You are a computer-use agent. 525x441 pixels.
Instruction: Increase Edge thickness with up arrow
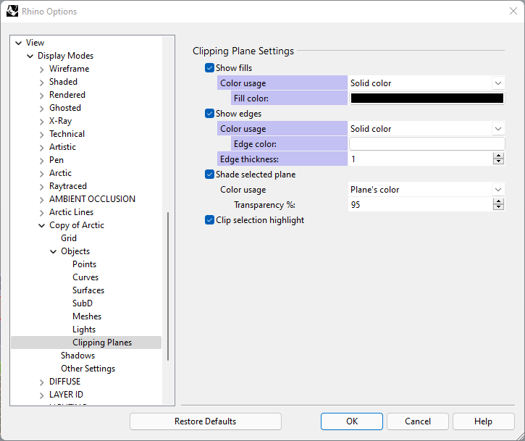click(498, 155)
